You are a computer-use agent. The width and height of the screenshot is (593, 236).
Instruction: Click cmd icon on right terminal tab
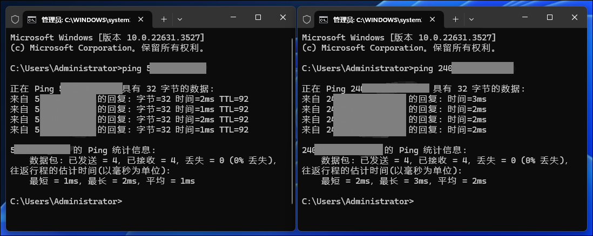coord(324,19)
